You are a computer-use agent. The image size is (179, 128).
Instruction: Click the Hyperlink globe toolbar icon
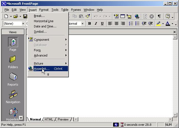(x=137, y=16)
